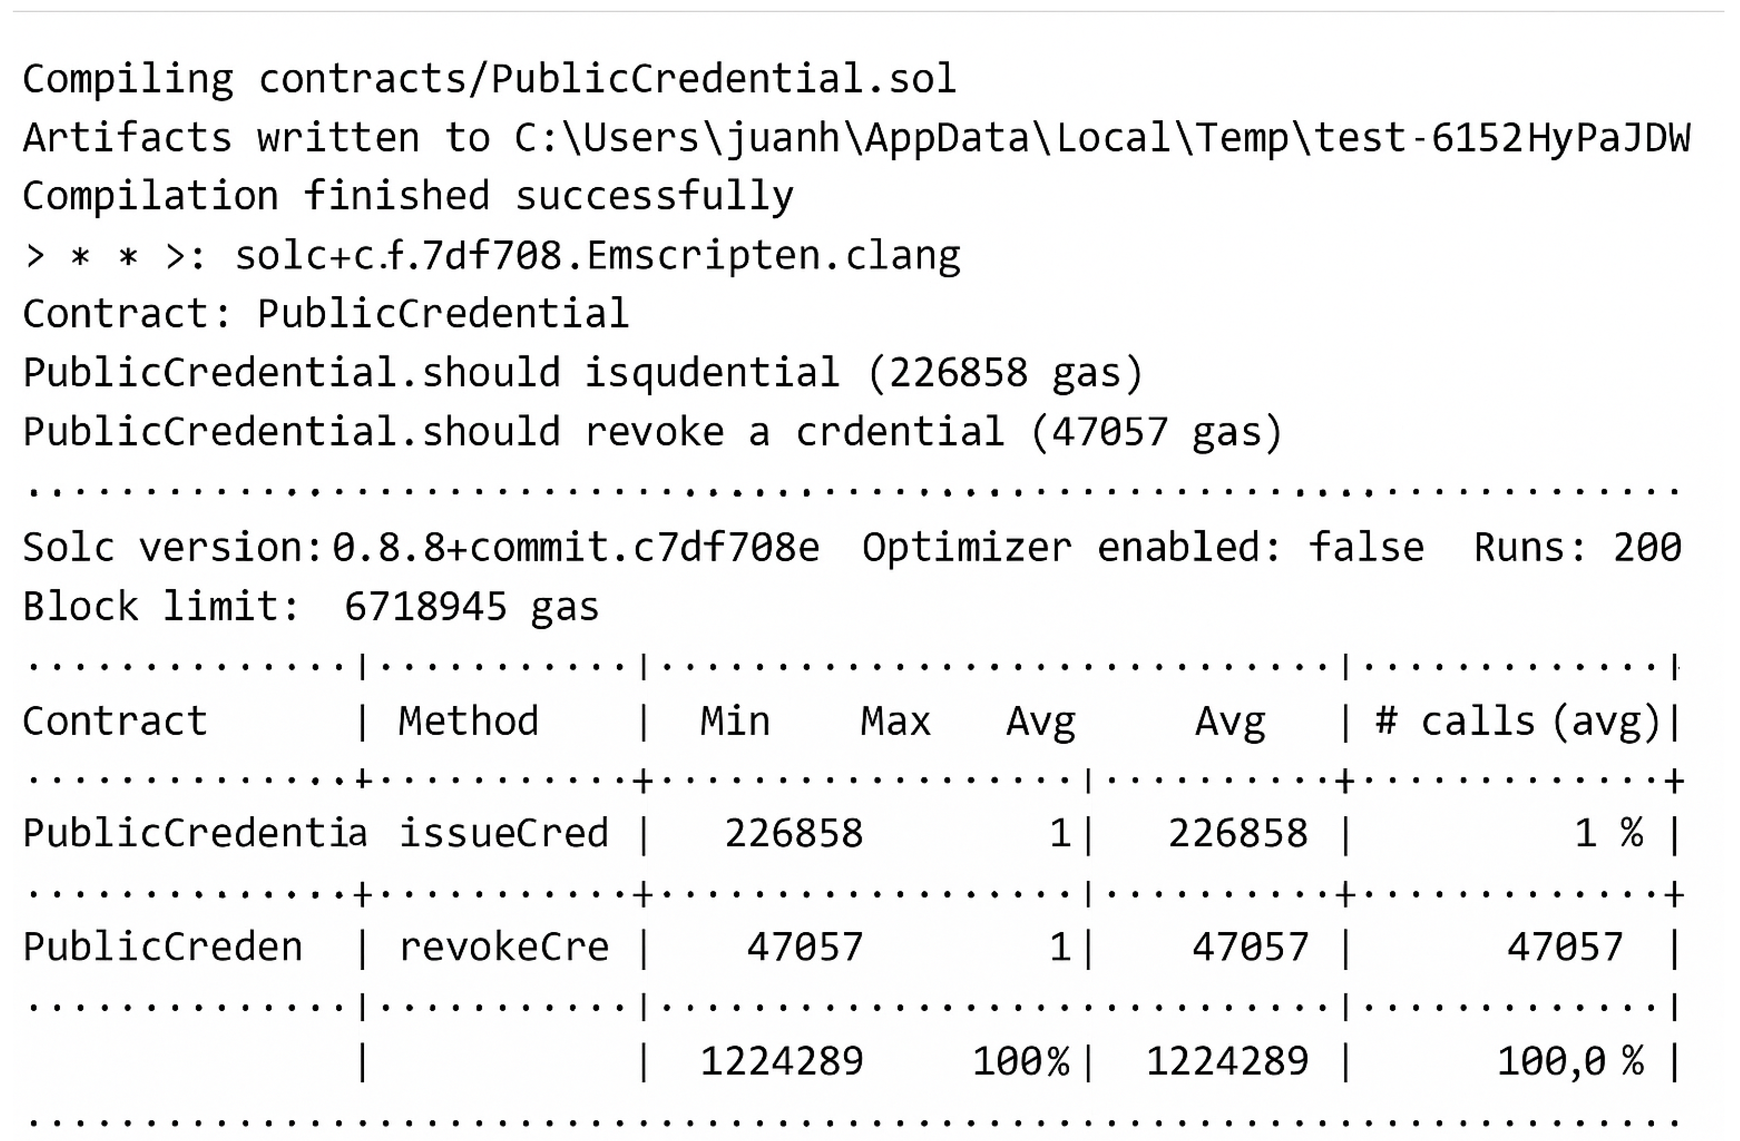Click the 'Min' column header
1740x1141 pixels.
click(734, 721)
